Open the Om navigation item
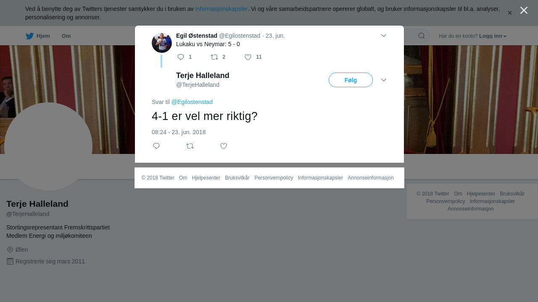Viewport: 538px width, 302px height. 66,36
